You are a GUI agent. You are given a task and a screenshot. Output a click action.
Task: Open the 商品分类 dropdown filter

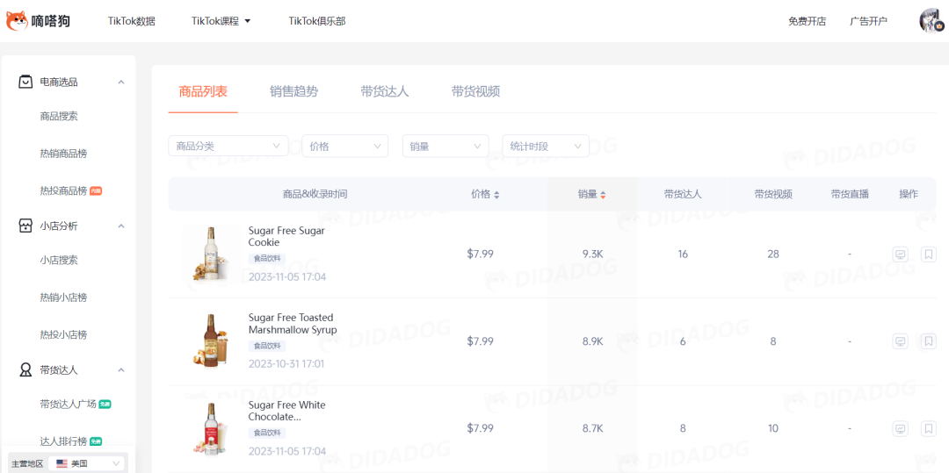coord(228,146)
